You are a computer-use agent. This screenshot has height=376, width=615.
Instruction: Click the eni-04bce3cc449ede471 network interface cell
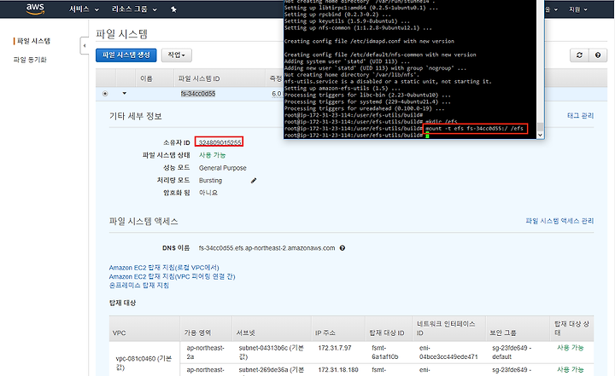click(x=448, y=352)
